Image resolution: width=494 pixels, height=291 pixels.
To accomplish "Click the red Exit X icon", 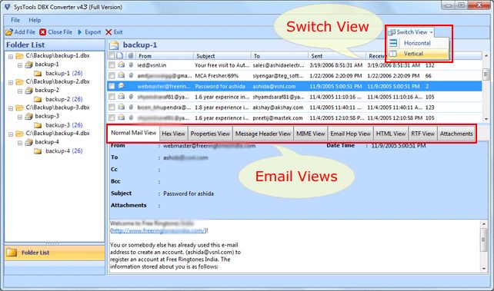I will click(108, 32).
